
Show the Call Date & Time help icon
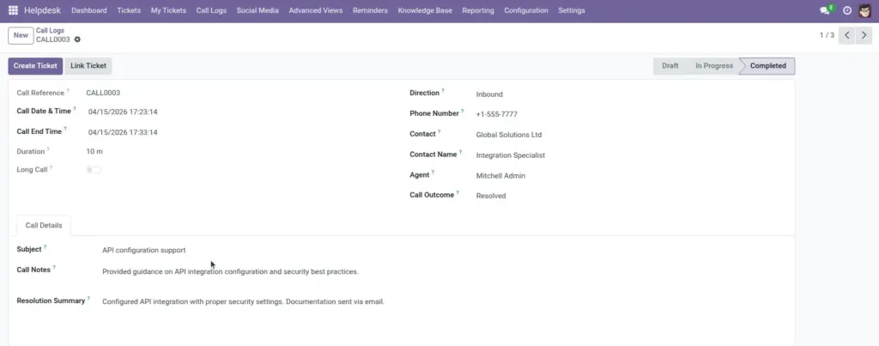(x=75, y=109)
